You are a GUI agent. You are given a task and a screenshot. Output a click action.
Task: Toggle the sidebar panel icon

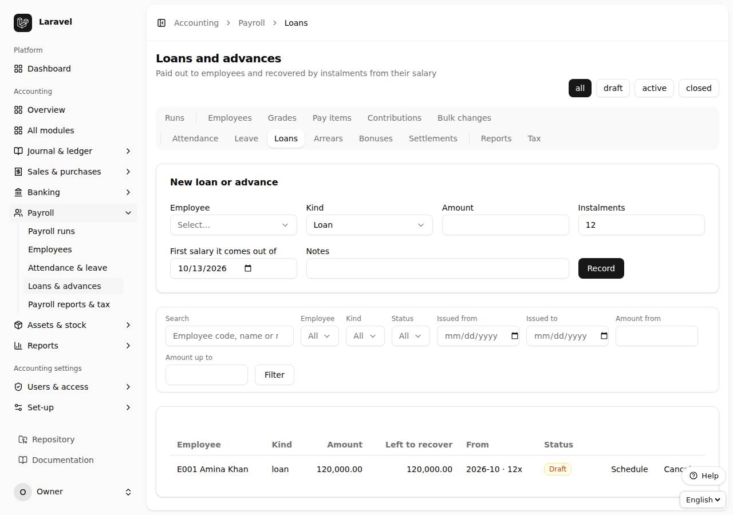tap(161, 23)
